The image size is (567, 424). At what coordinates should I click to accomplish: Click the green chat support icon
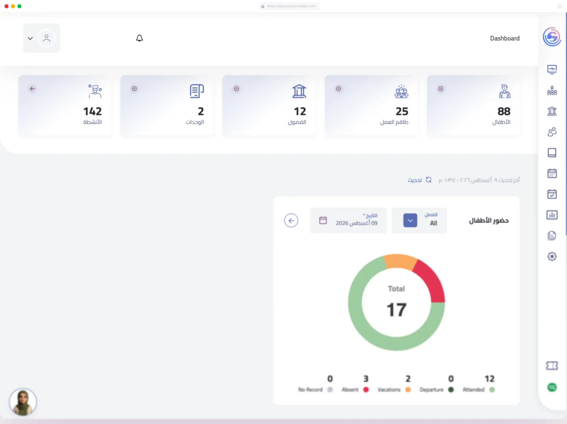(x=552, y=387)
